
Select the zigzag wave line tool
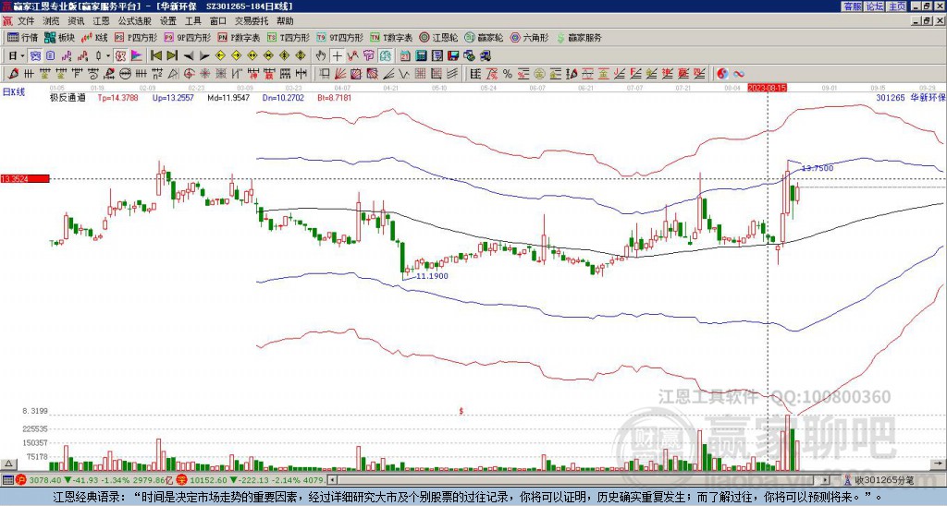coord(404,74)
